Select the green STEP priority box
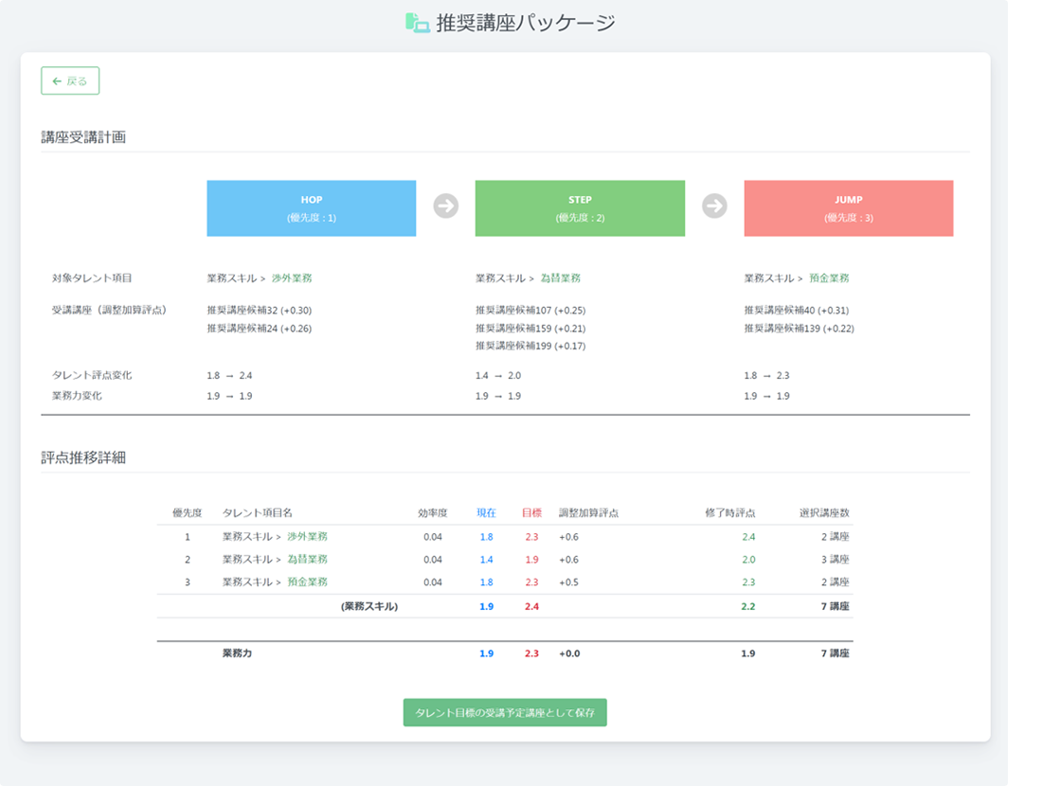This screenshot has width=1042, height=786. point(580,208)
